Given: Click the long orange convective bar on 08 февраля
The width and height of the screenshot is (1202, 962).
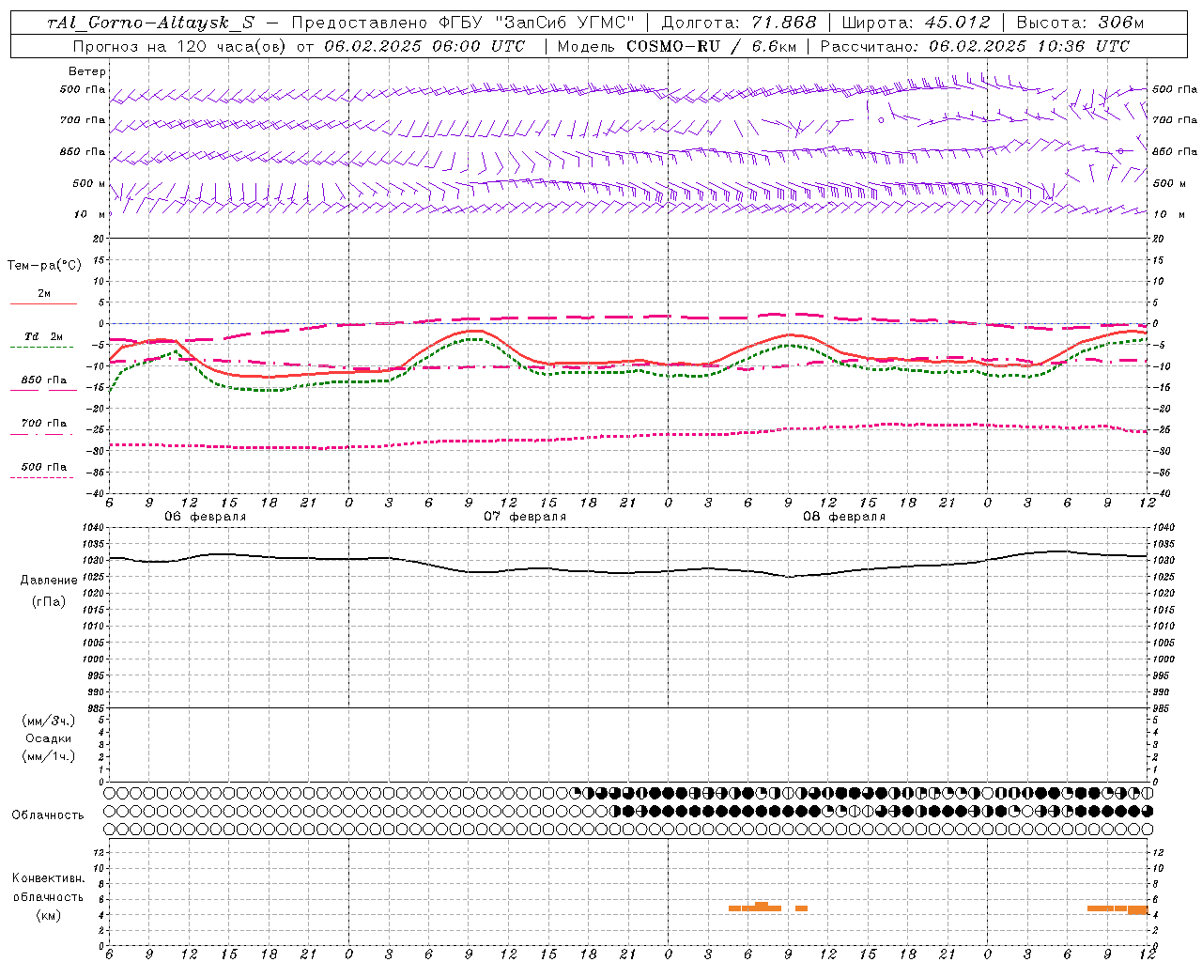Looking at the screenshot, I should point(755,908).
